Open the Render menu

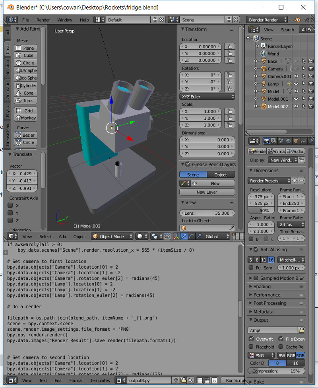[x=43, y=20]
